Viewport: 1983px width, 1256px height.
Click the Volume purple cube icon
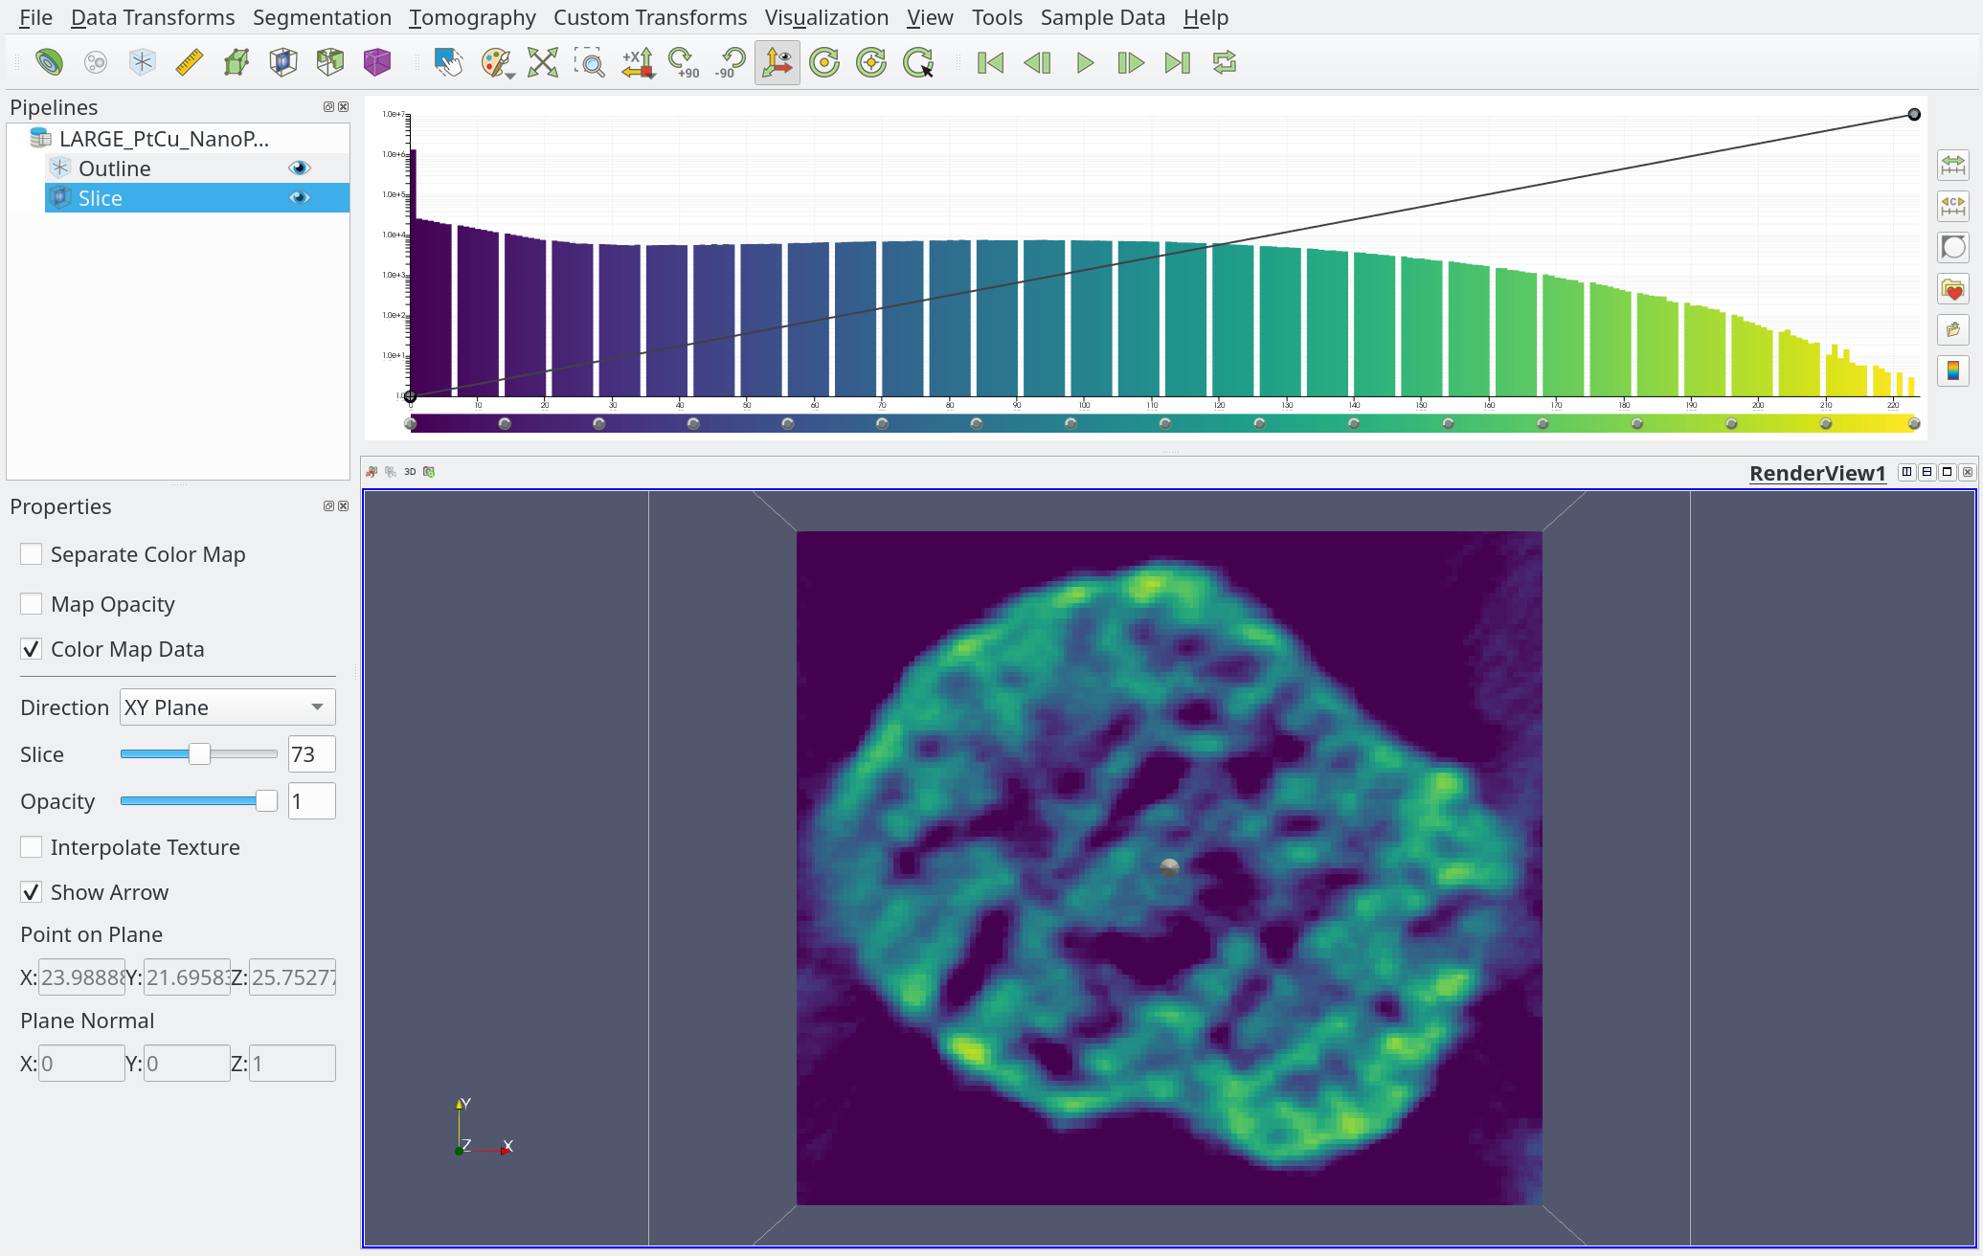tap(377, 63)
